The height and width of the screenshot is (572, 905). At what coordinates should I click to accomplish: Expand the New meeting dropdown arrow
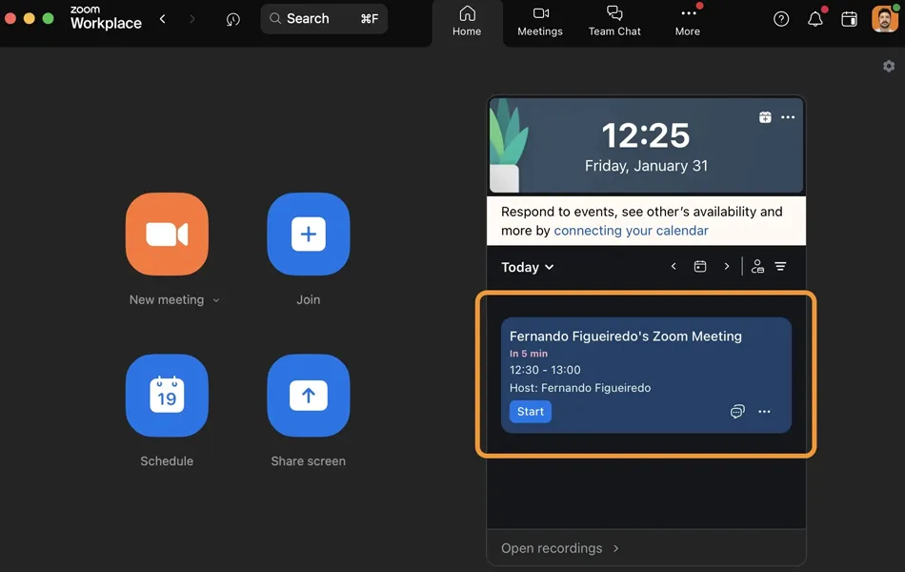pyautogui.click(x=216, y=300)
